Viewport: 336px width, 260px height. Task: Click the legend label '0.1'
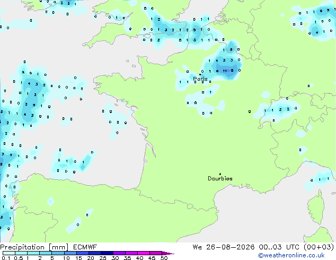point(6,258)
